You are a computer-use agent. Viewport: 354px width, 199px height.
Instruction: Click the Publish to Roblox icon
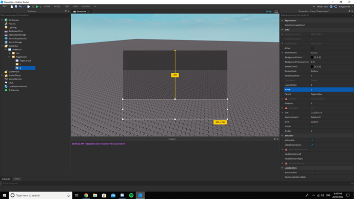[29, 7]
